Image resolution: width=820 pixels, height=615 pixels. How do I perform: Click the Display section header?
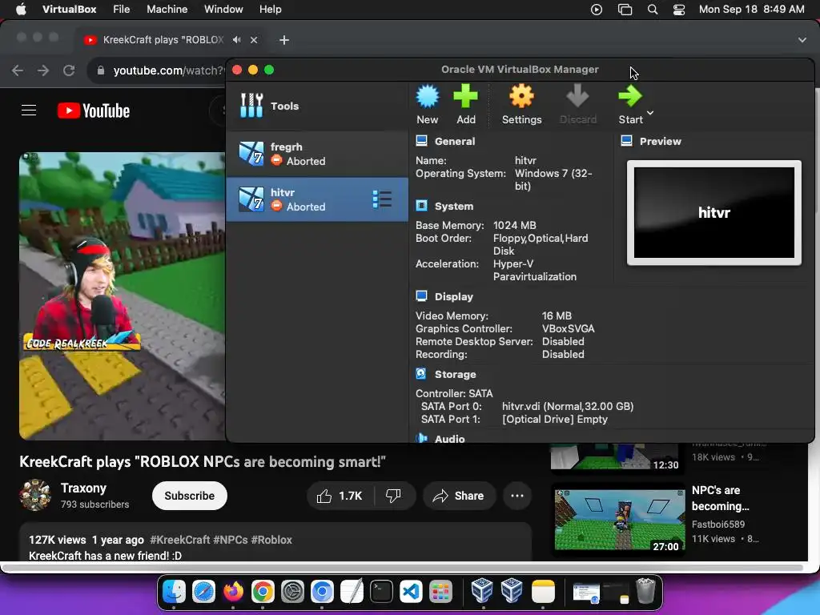click(x=454, y=296)
